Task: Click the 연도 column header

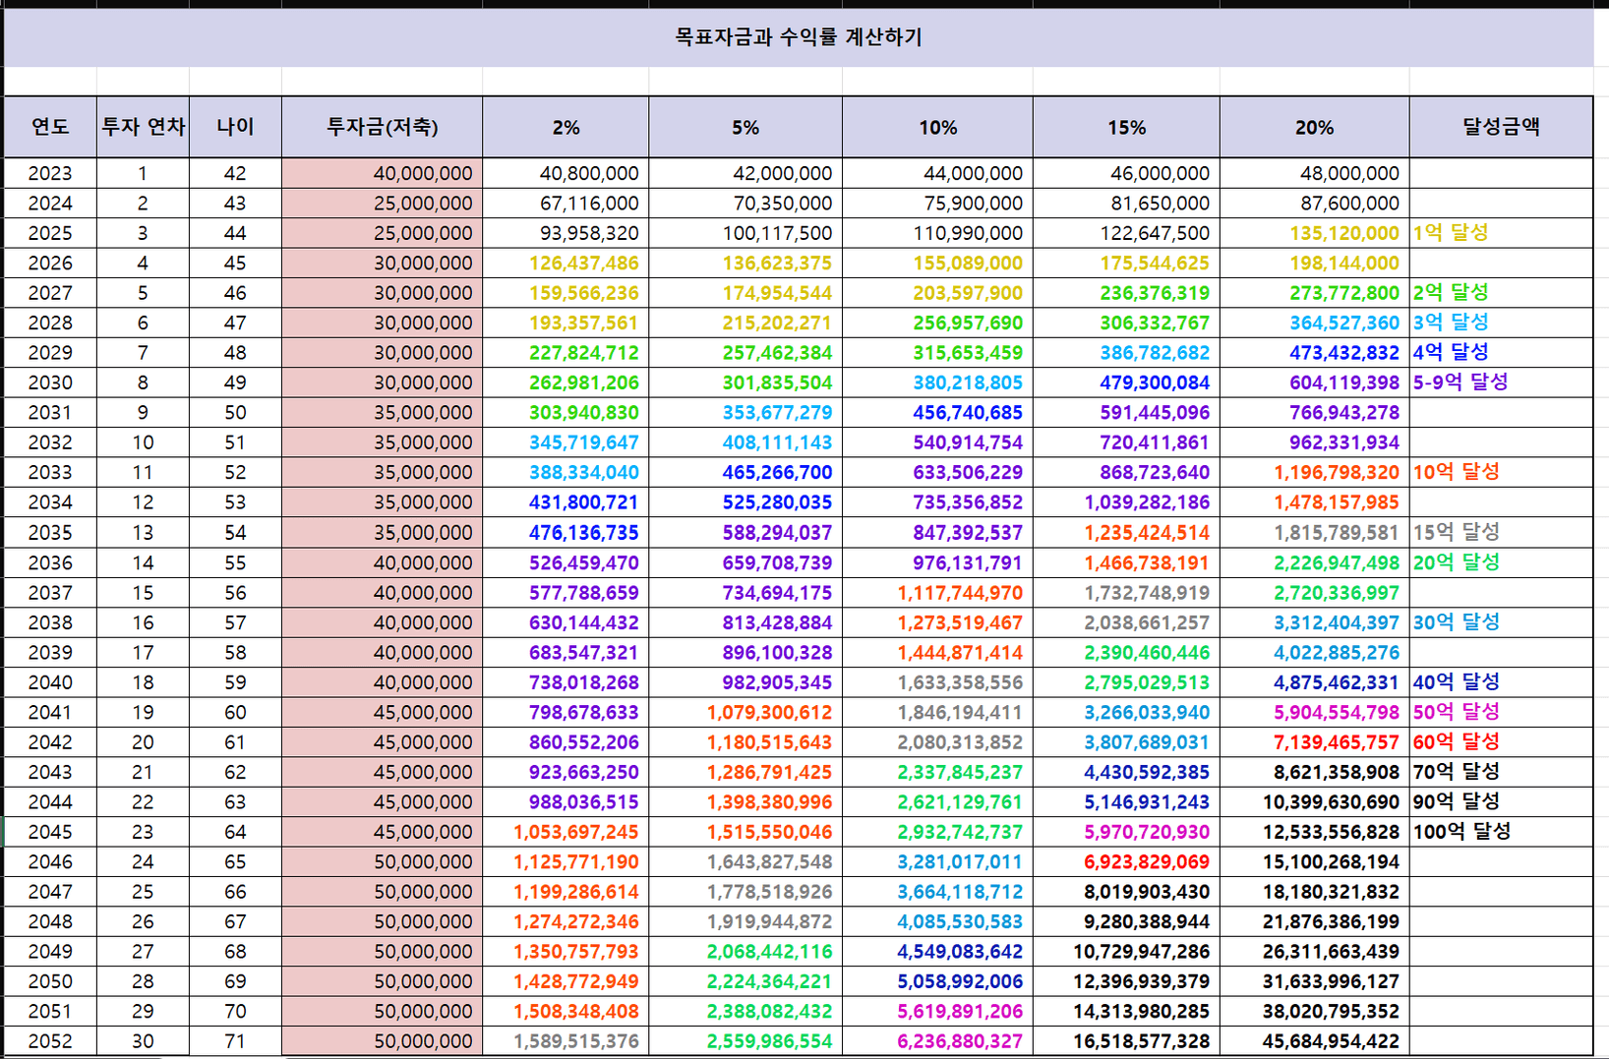Action: tap(50, 127)
